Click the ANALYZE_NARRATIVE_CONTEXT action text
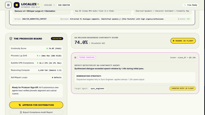 tap(34, 19)
